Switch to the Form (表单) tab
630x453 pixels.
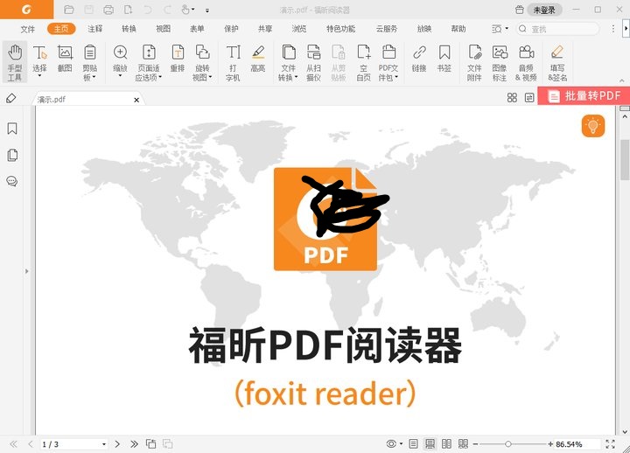point(197,29)
